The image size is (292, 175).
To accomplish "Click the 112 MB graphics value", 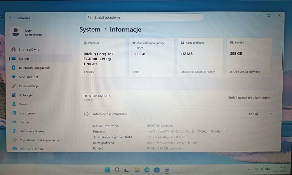I will point(187,54).
